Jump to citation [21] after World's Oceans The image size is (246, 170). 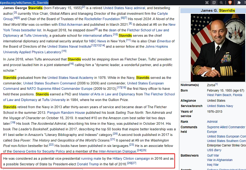coord(113,139)
